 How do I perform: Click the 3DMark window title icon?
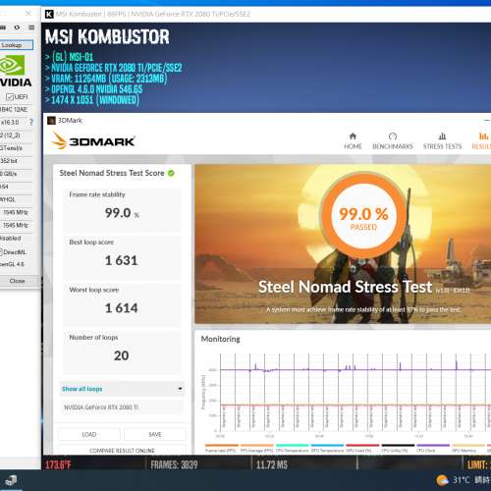[x=51, y=121]
